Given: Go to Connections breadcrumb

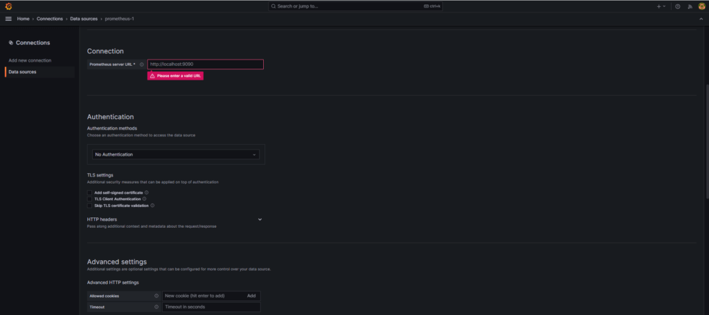Looking at the screenshot, I should tap(50, 19).
